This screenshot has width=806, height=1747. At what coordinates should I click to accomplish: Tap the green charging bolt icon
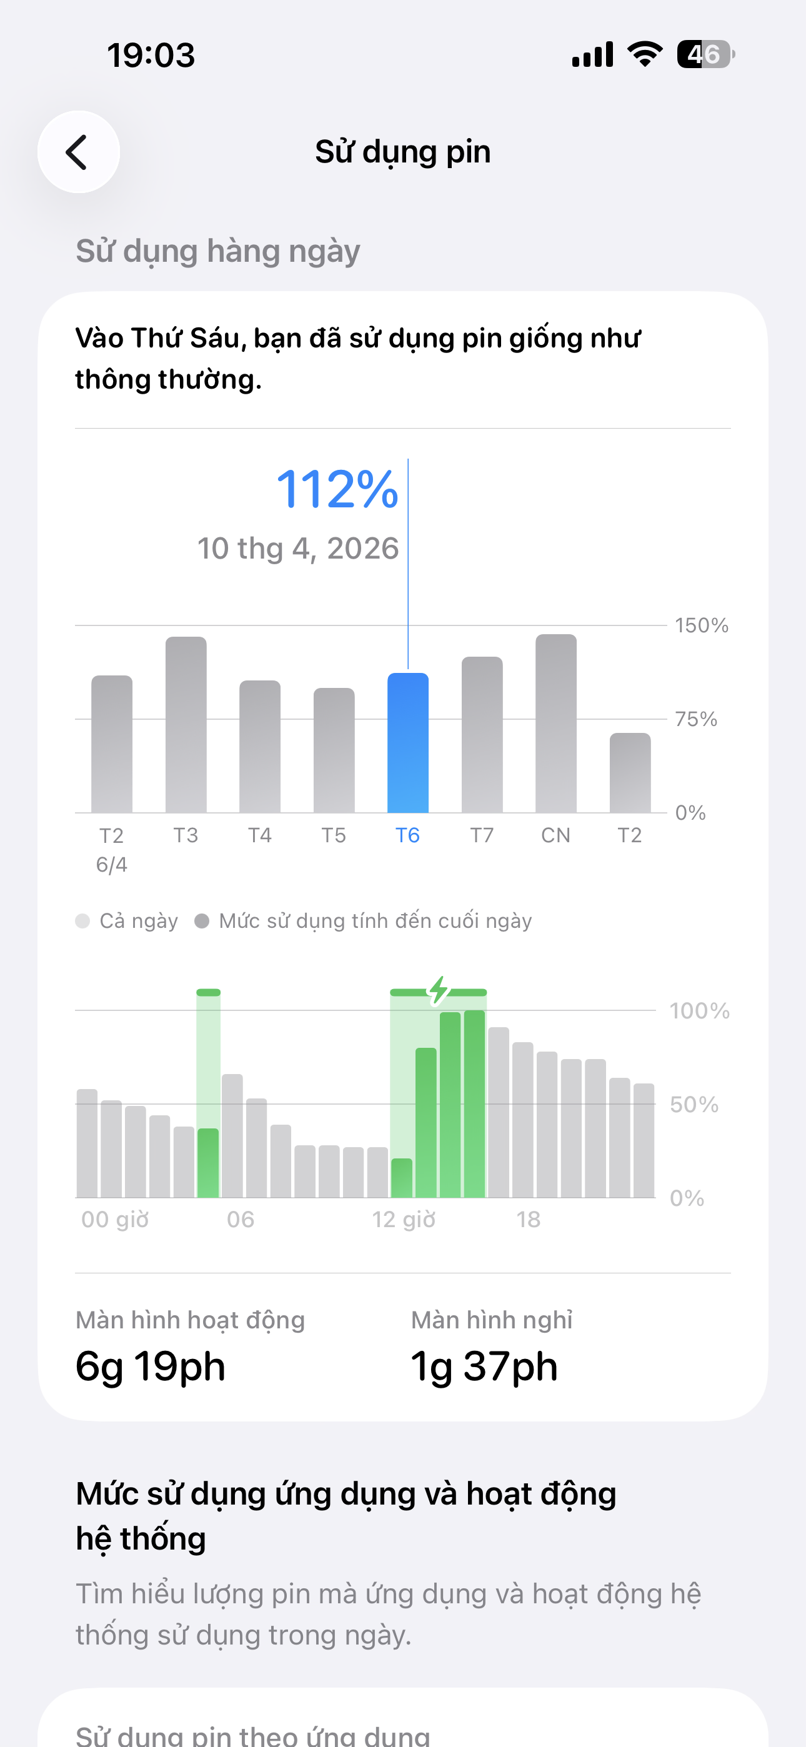coord(439,991)
